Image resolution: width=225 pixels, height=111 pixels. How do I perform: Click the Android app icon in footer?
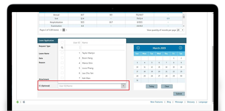tap(17, 102)
